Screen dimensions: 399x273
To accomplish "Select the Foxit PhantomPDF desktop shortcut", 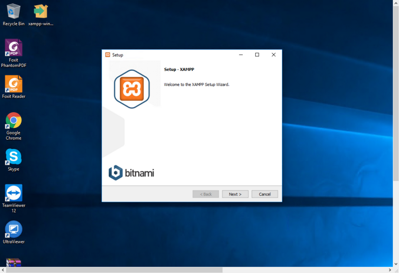I will point(13,54).
